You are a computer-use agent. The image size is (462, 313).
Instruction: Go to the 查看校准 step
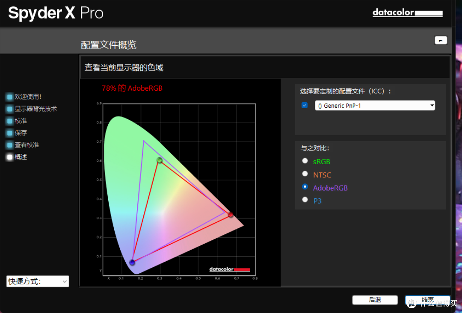pyautogui.click(x=27, y=145)
